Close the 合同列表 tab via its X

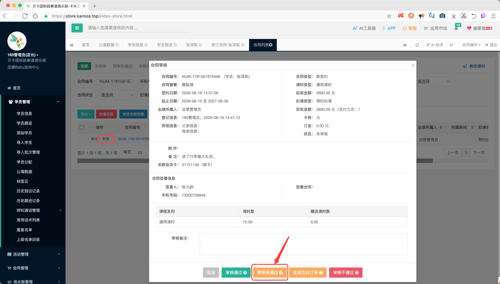click(271, 45)
